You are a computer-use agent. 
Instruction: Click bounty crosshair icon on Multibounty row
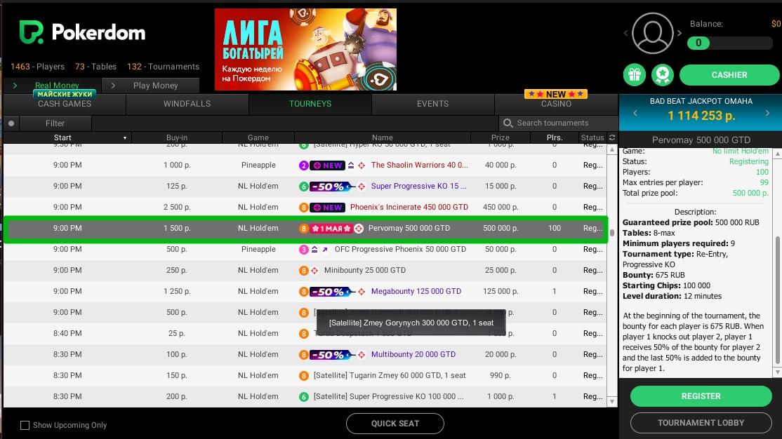click(x=362, y=355)
